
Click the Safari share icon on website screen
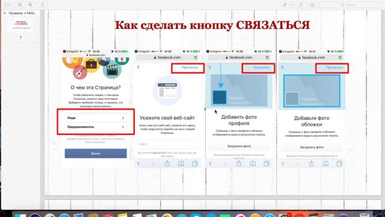167,163
